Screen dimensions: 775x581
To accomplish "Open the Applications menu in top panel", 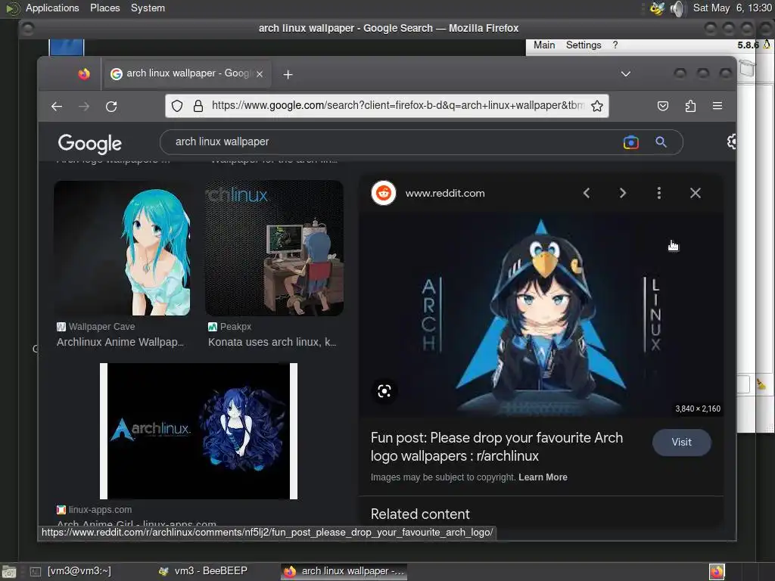I will pyautogui.click(x=52, y=8).
